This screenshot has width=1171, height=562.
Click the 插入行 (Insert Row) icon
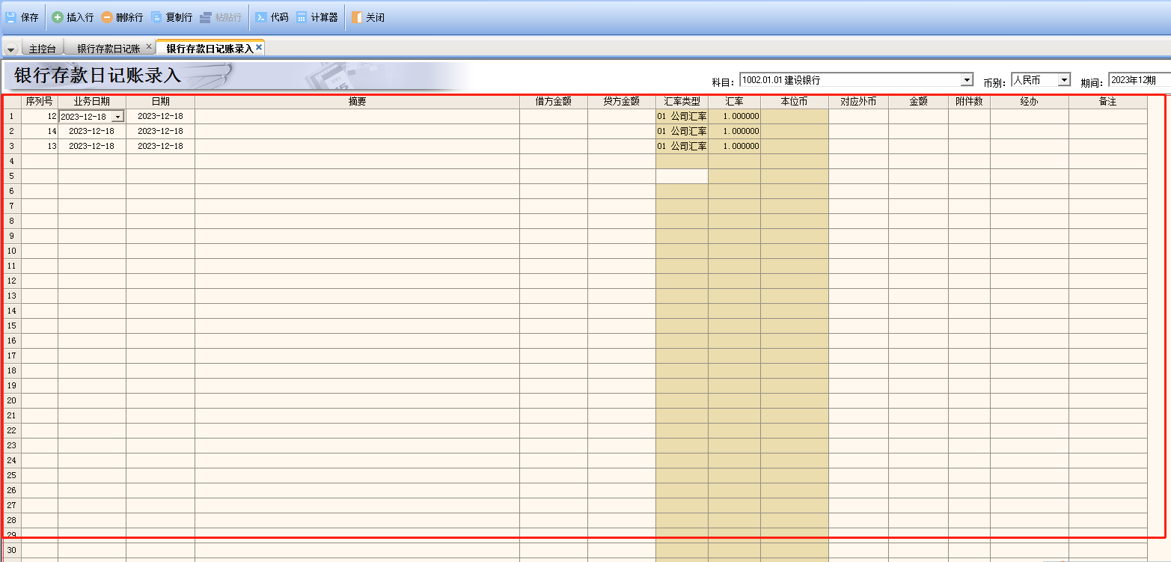[58, 17]
